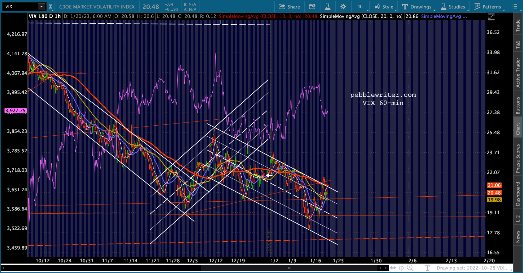Open the News sidebar tab
Screen dimensions: 523x273
pyautogui.click(x=518, y=237)
